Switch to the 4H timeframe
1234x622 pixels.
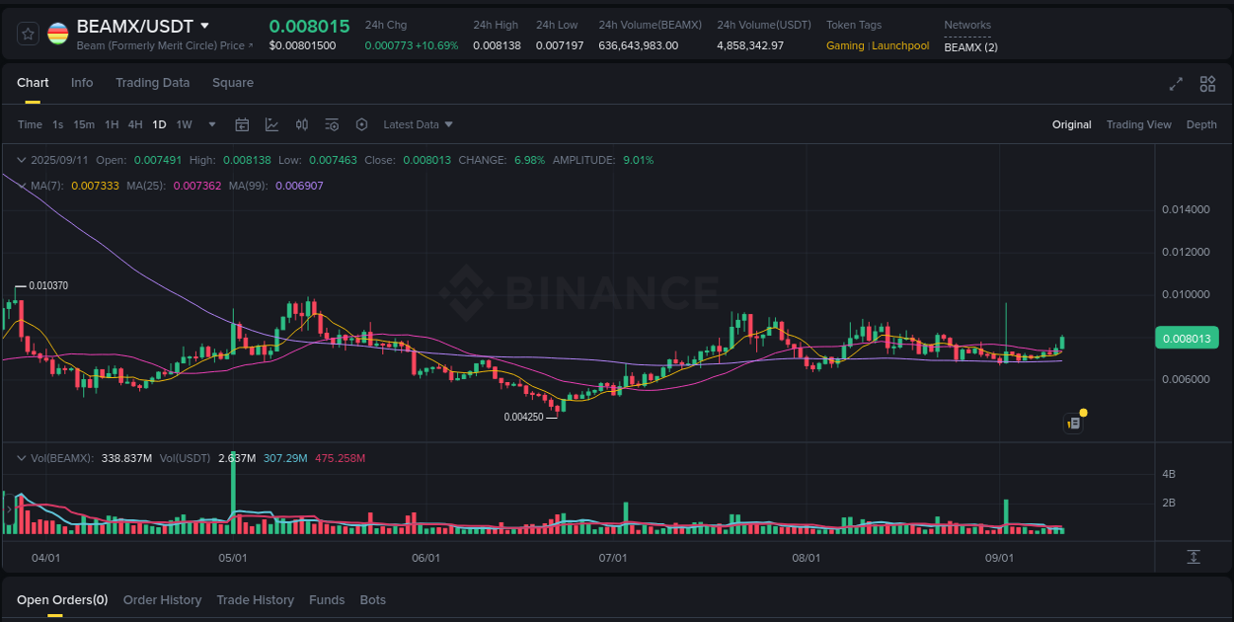click(x=135, y=124)
